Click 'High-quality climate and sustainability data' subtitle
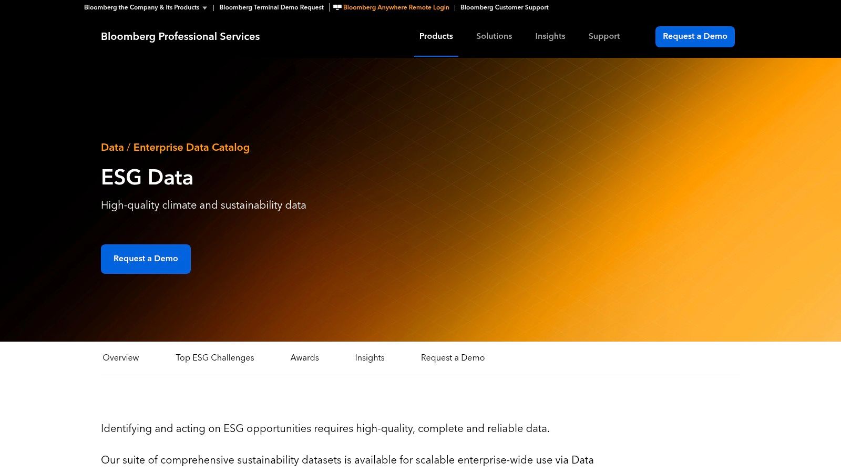 click(203, 205)
